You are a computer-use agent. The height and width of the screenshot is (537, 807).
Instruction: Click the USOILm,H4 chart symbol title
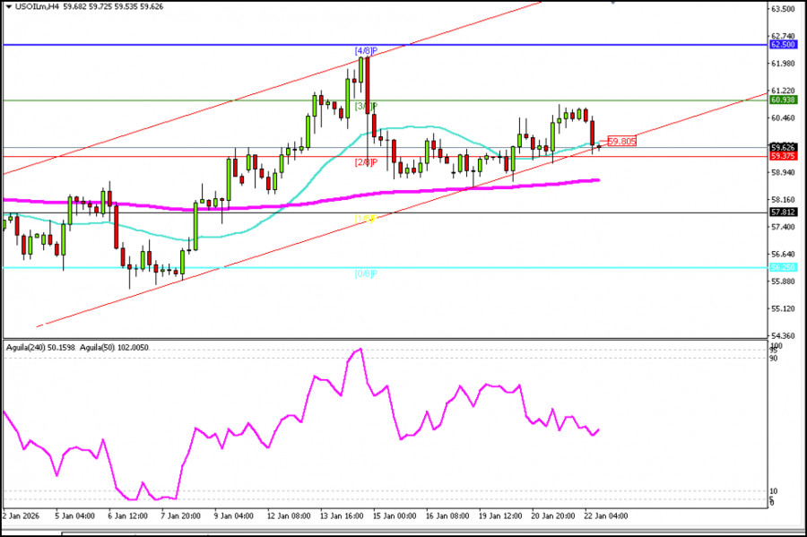[x=38, y=6]
